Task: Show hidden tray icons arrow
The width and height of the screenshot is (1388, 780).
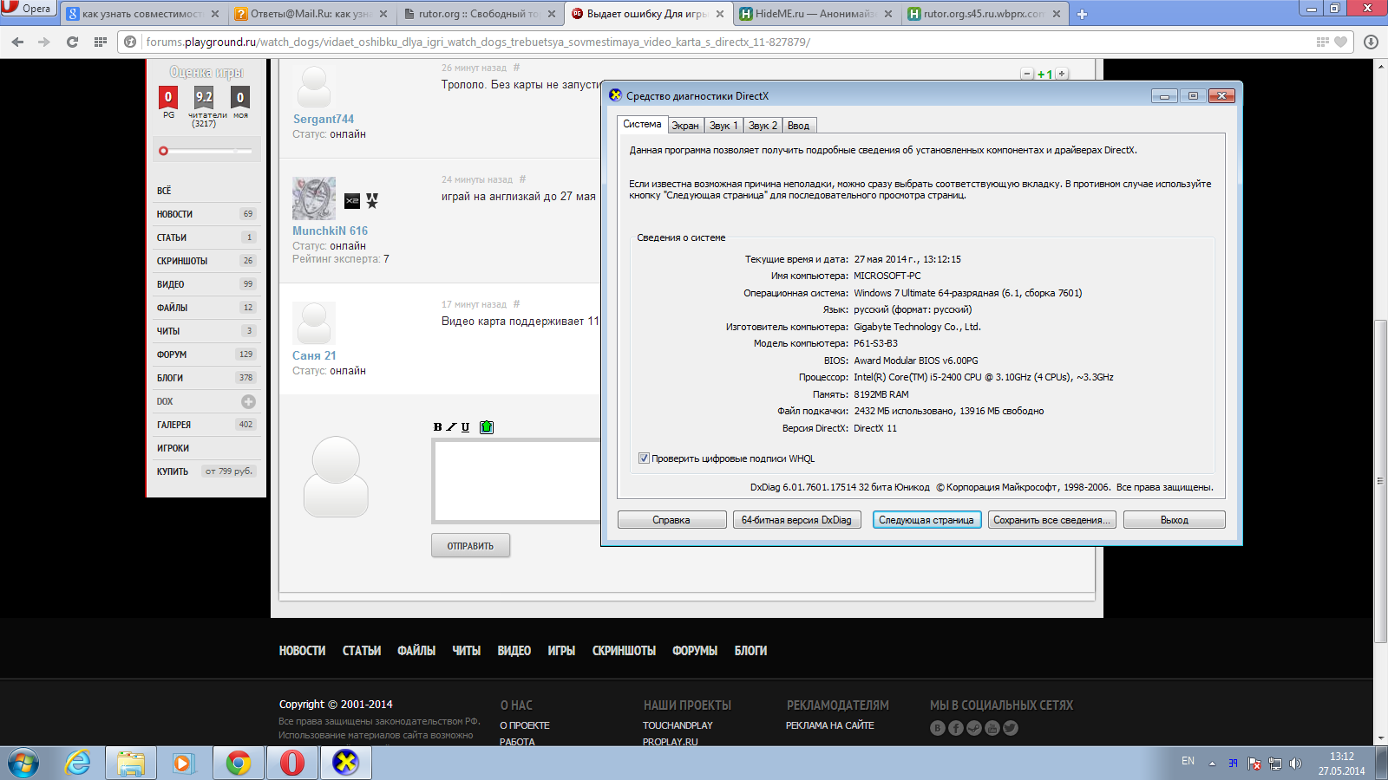Action: click(1212, 764)
